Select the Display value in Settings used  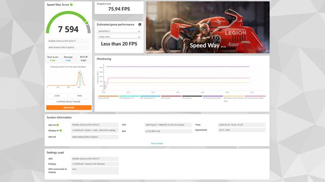click(x=95, y=164)
